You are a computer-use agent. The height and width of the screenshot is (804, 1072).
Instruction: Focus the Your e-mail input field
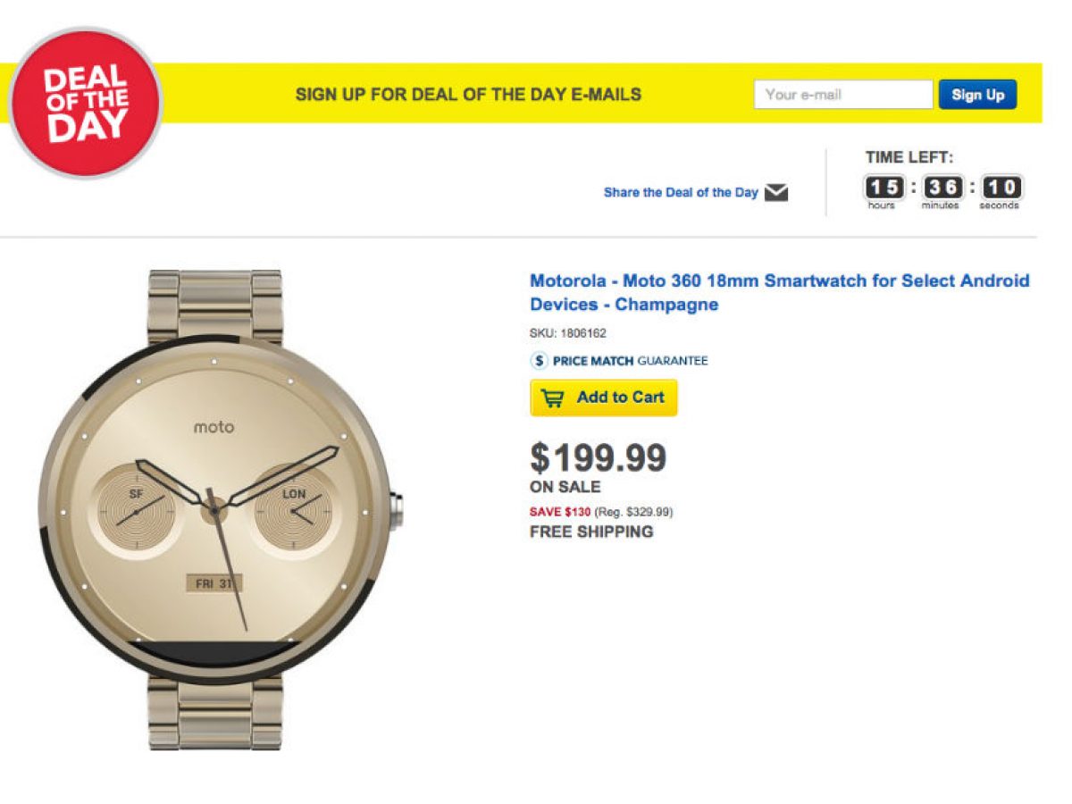[842, 95]
